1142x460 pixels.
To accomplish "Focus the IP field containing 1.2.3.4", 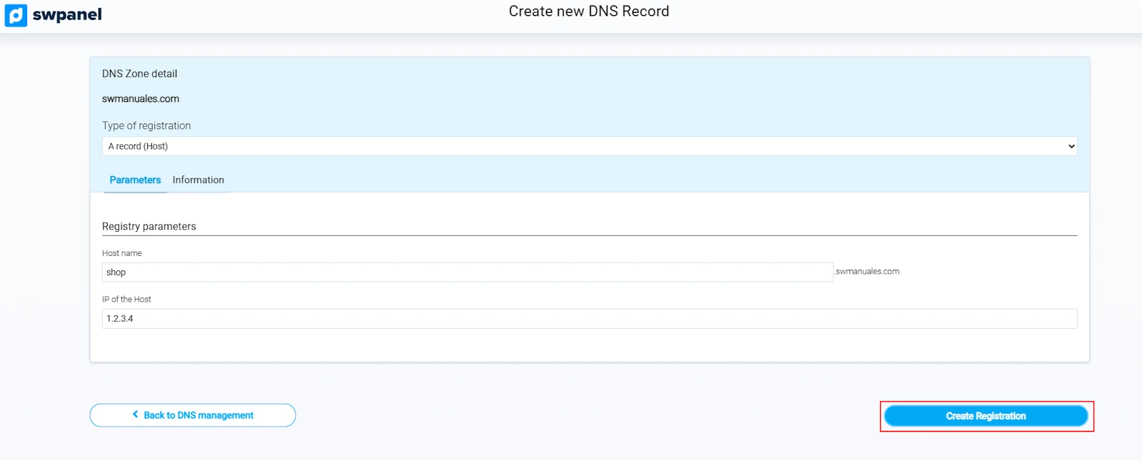I will coord(589,319).
